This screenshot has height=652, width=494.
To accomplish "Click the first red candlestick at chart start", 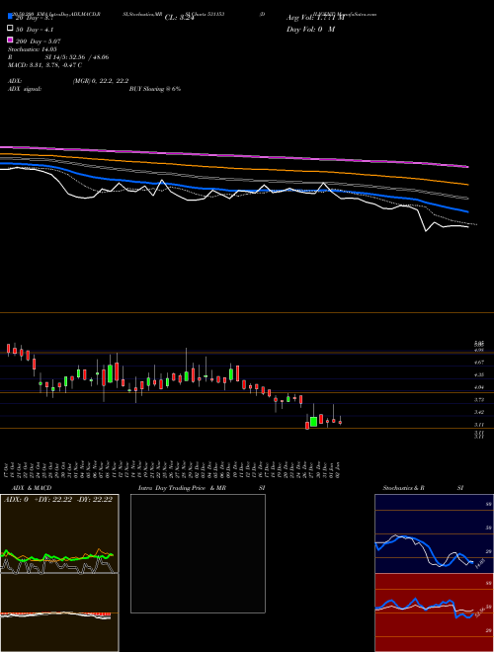I will coord(8,349).
